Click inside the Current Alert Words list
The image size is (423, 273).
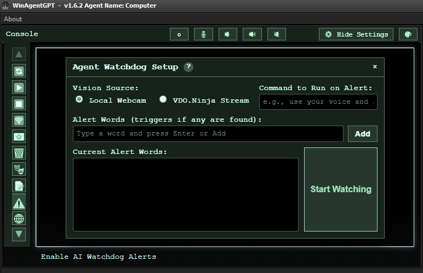pyautogui.click(x=186, y=194)
